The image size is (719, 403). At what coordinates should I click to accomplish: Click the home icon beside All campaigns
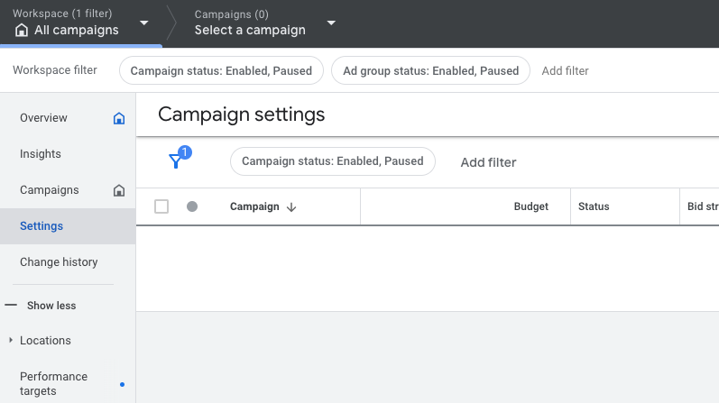[x=21, y=31]
